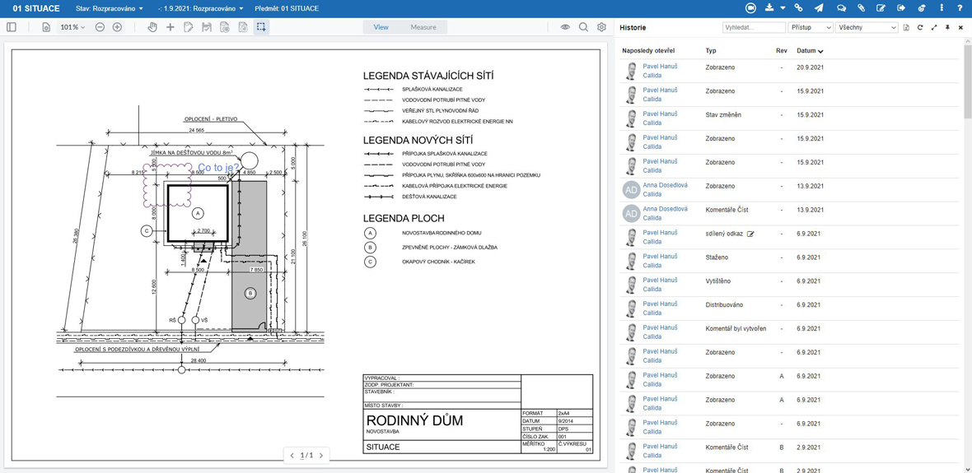Click the download icon in header
972x473 pixels.
tap(769, 8)
